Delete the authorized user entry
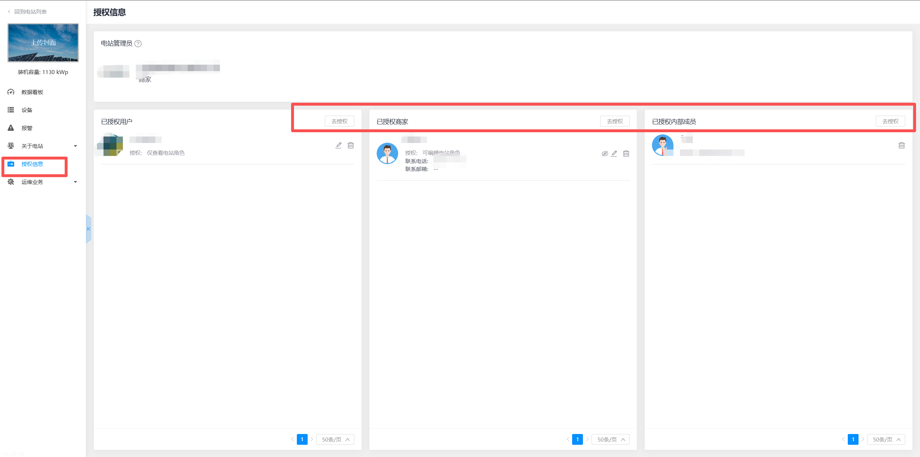920x457 pixels. pos(351,145)
